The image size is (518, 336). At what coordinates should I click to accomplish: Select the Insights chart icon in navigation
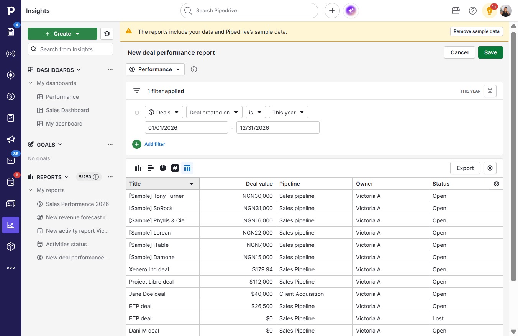[x=11, y=225]
